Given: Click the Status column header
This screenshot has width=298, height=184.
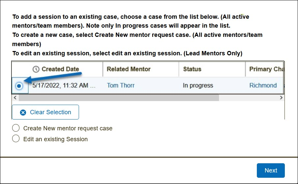Looking at the screenshot, I should (192, 69).
